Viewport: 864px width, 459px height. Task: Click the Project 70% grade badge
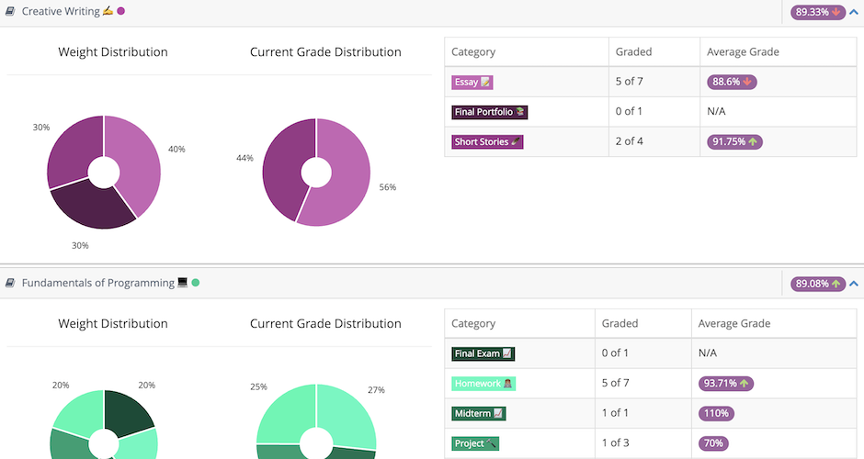(x=713, y=443)
